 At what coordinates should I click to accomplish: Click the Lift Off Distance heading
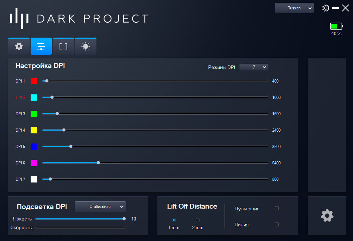coord(192,206)
